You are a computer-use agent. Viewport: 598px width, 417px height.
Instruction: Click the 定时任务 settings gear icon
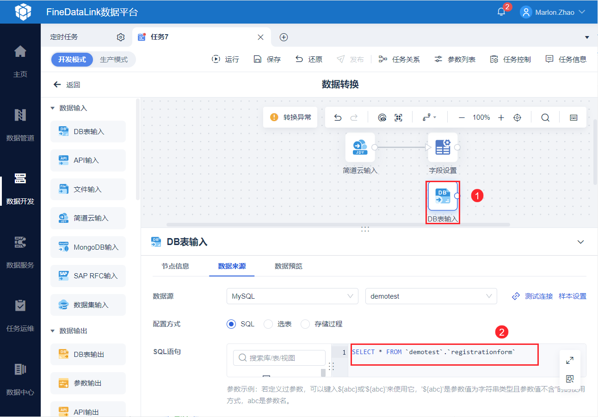tap(121, 37)
